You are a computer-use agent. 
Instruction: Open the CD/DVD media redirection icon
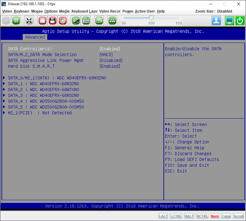pos(63,21)
